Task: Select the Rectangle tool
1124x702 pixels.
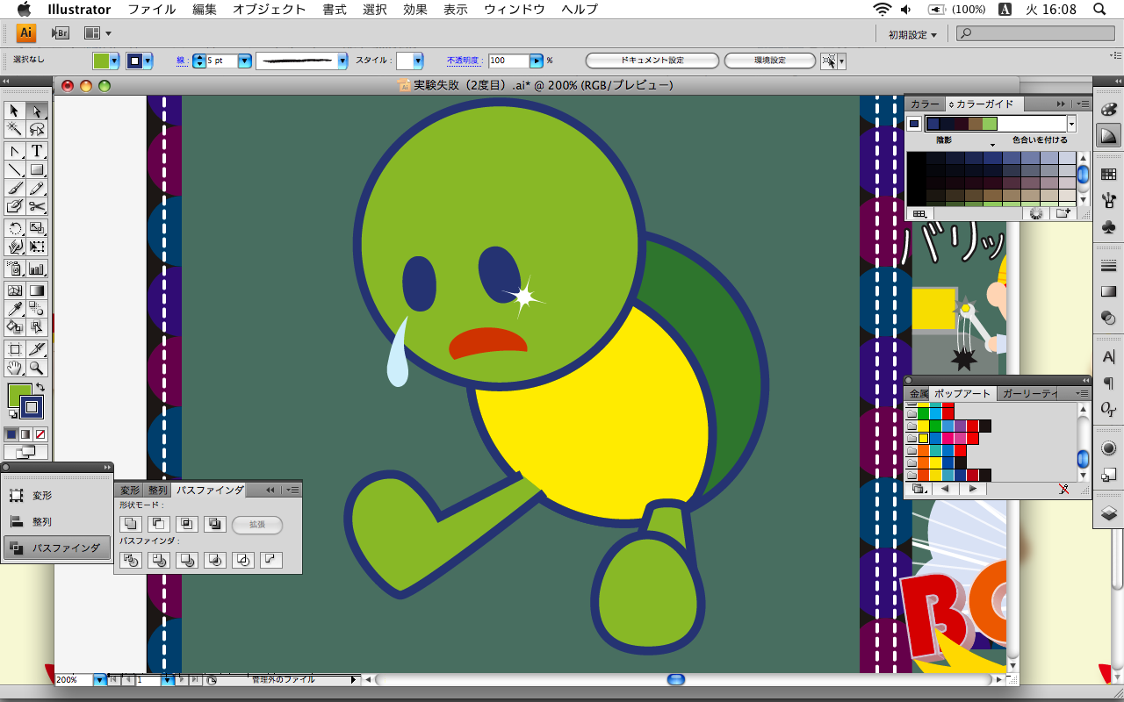Action: 37,169
